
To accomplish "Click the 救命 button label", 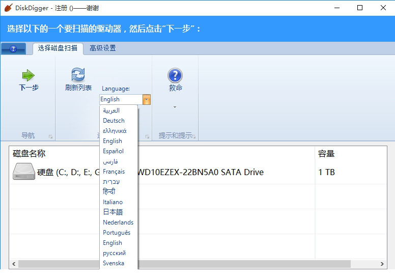I will click(175, 88).
